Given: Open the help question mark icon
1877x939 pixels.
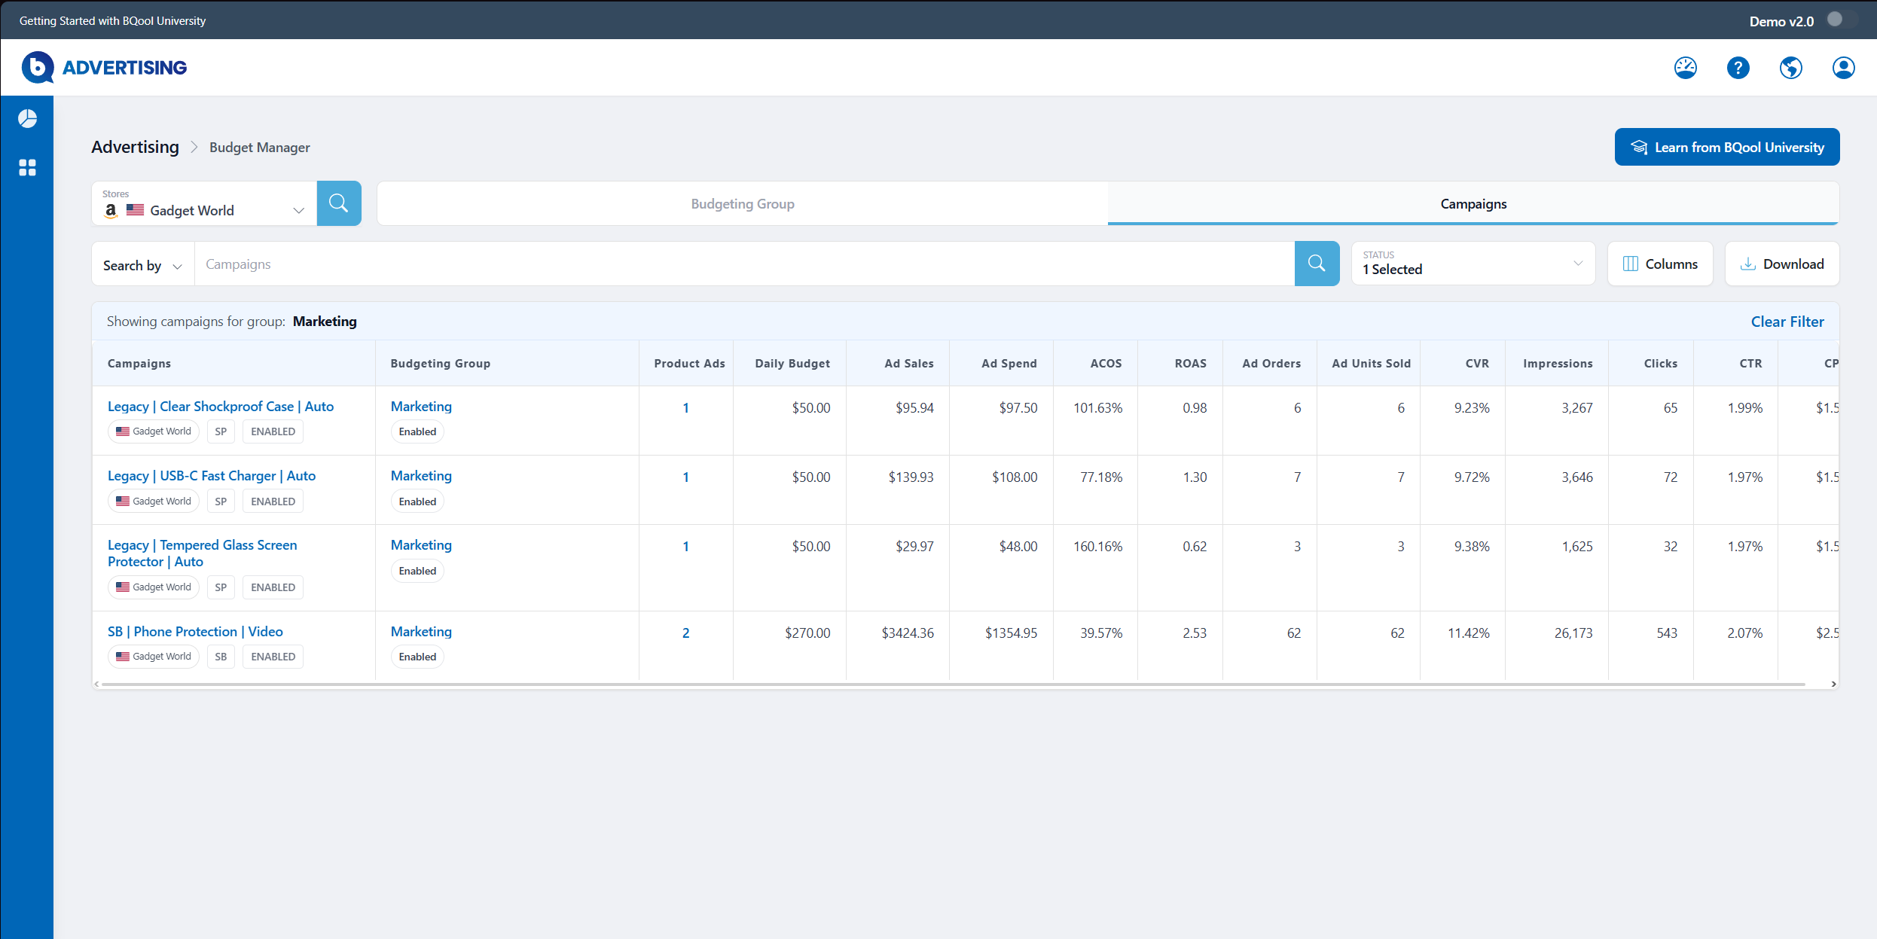Looking at the screenshot, I should tap(1738, 68).
